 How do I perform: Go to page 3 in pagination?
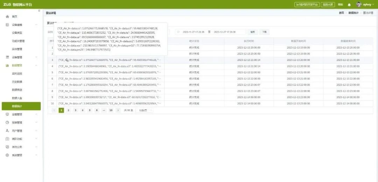click(76, 110)
